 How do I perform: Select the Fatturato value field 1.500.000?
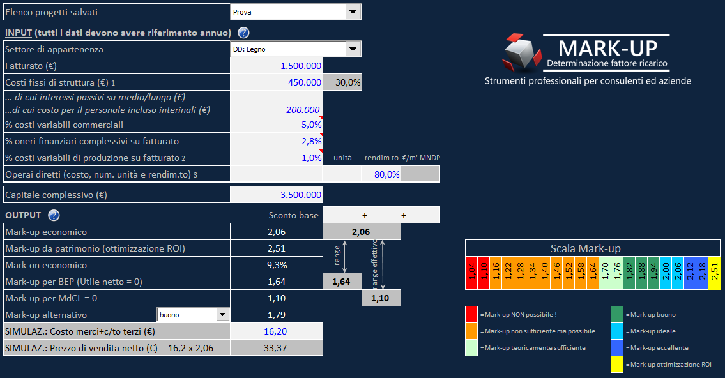(277, 66)
